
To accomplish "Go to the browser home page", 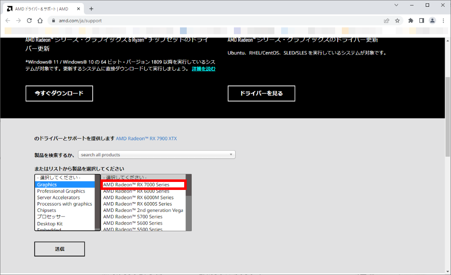I will coord(40,21).
